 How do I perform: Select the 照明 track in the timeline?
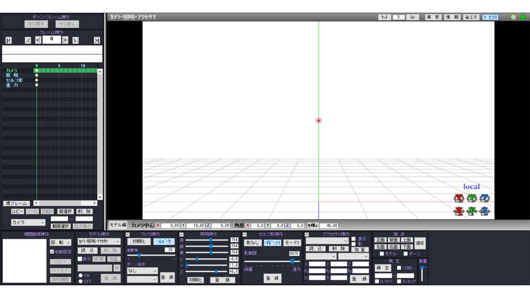tap(12, 76)
